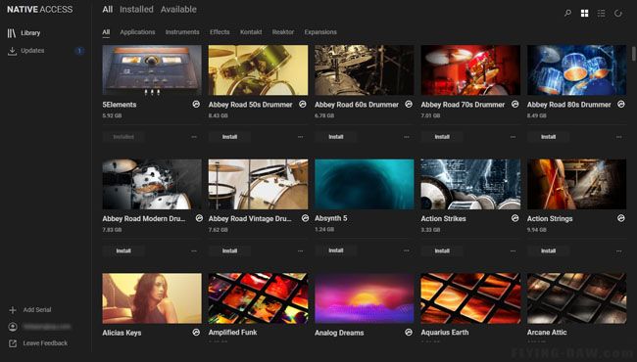
Task: Open more options for Abbey Road Vintage Drummer
Action: pyautogui.click(x=300, y=250)
